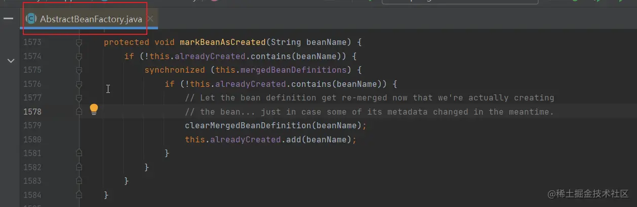
Task: Click line number 1578 in the gutter
Action: 32,112
